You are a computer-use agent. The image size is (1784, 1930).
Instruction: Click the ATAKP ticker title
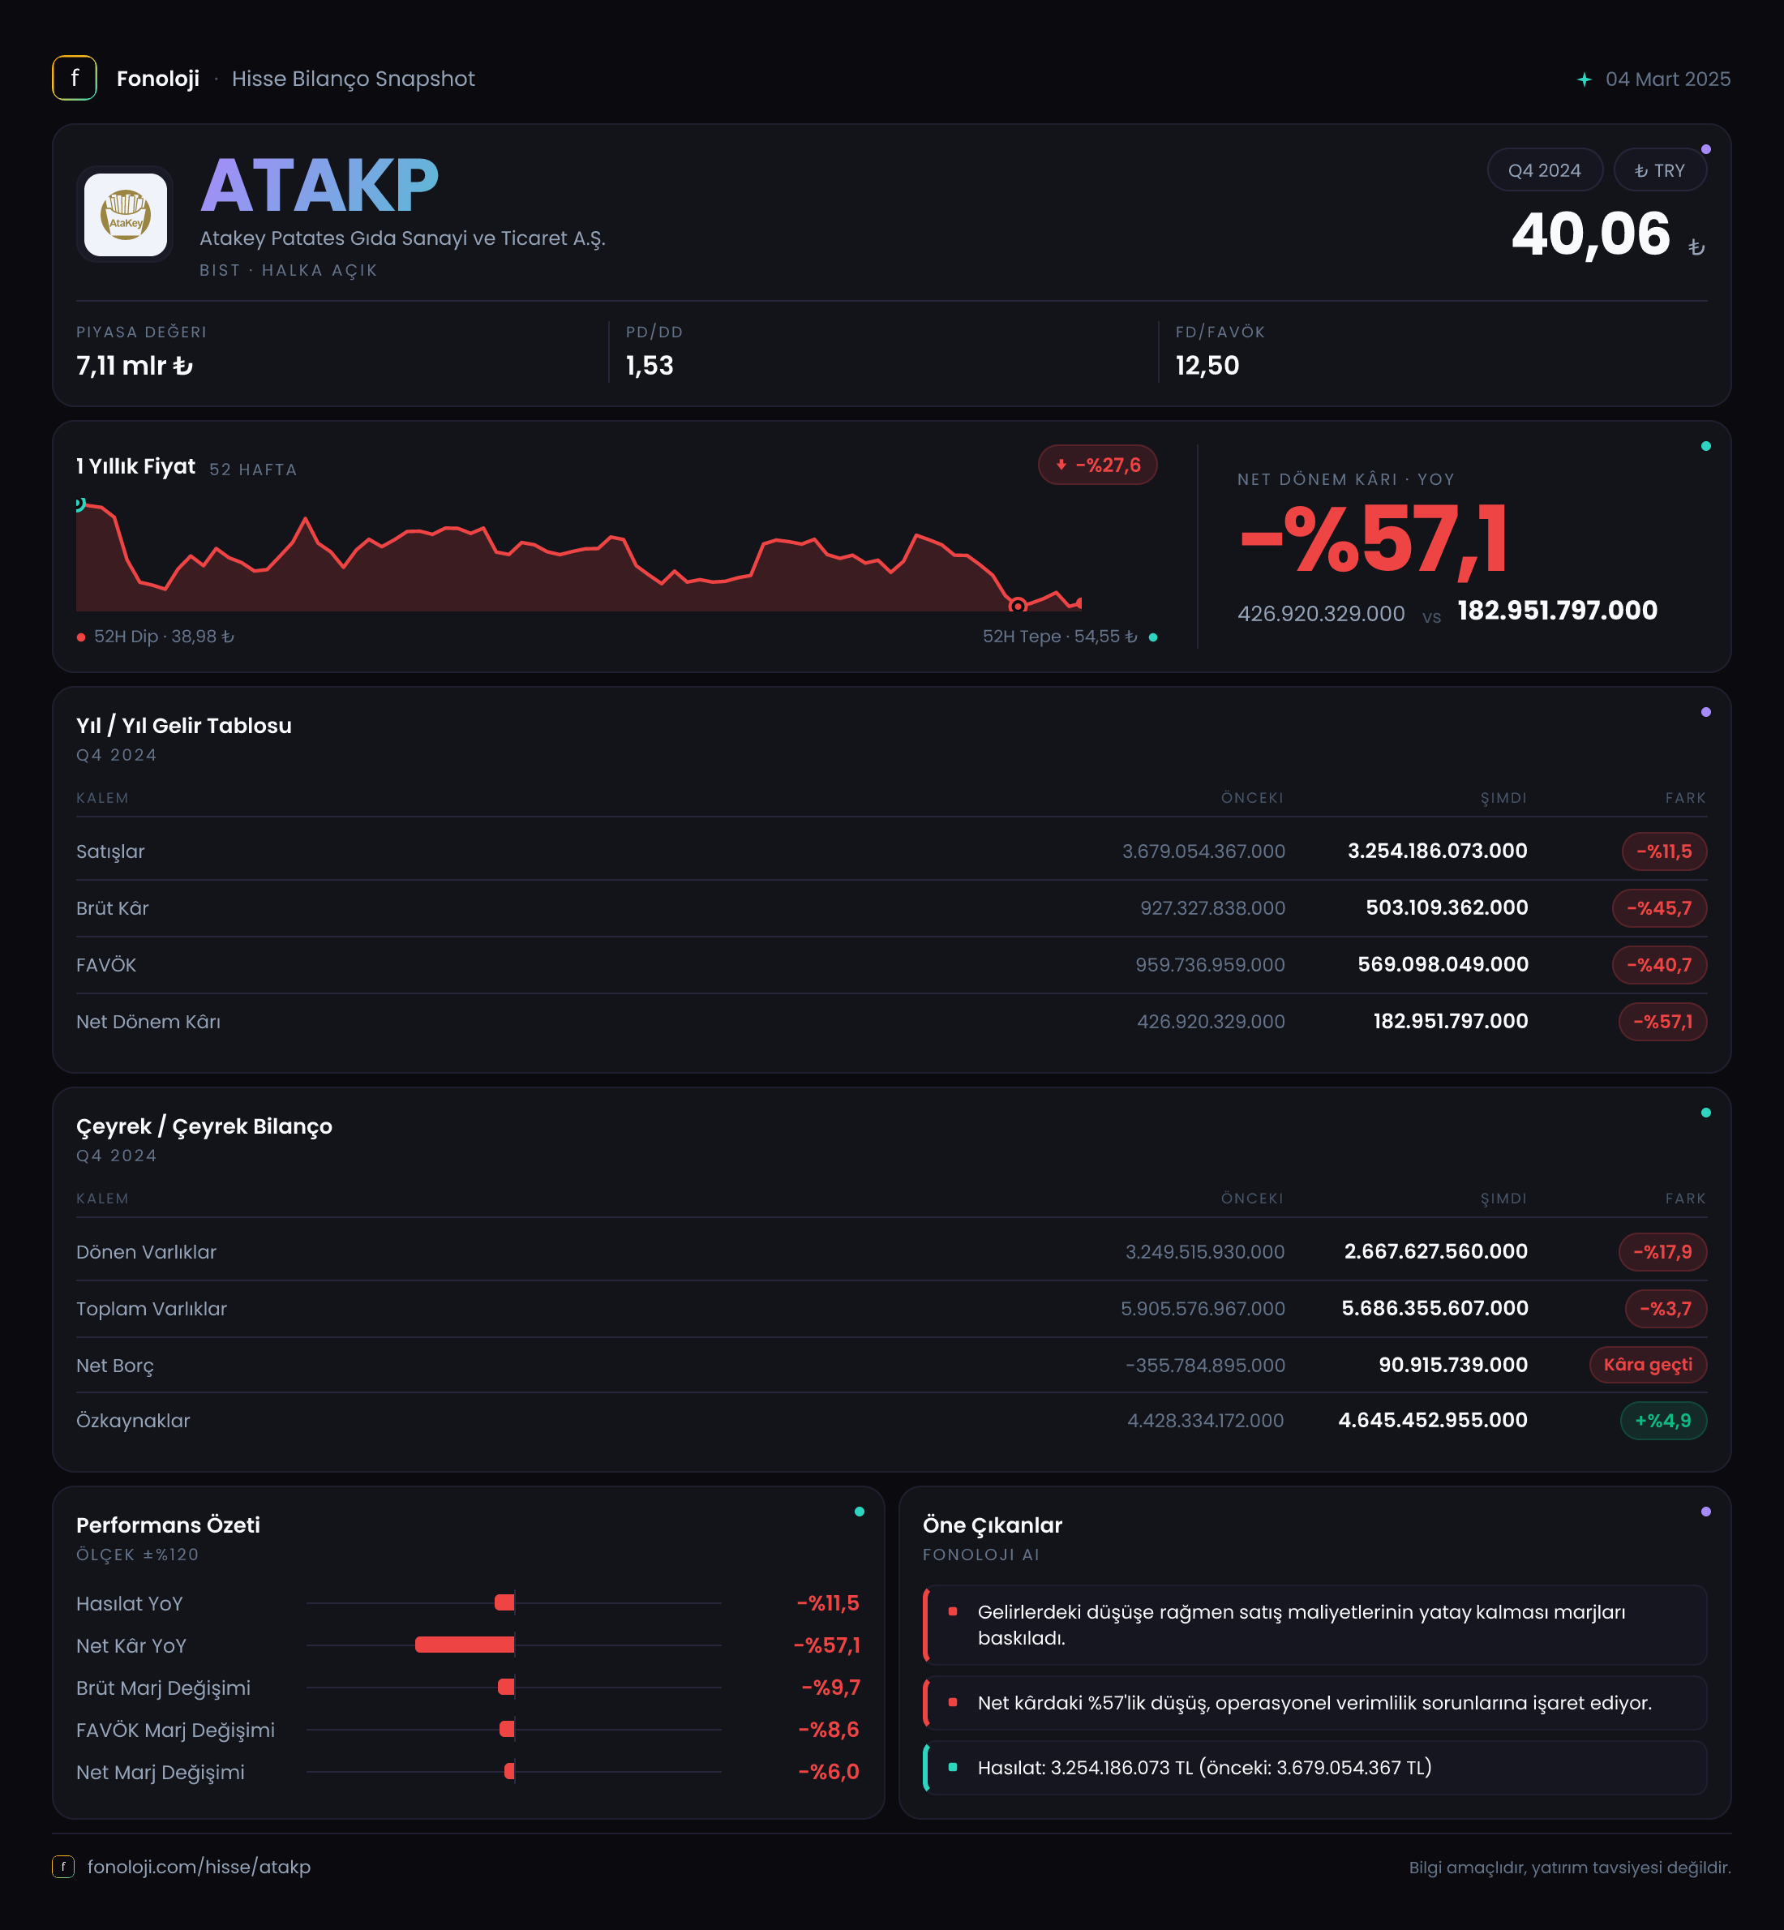coord(319,186)
